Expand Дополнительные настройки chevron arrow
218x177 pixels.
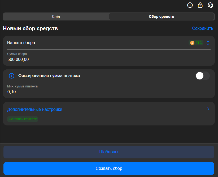click(x=208, y=109)
